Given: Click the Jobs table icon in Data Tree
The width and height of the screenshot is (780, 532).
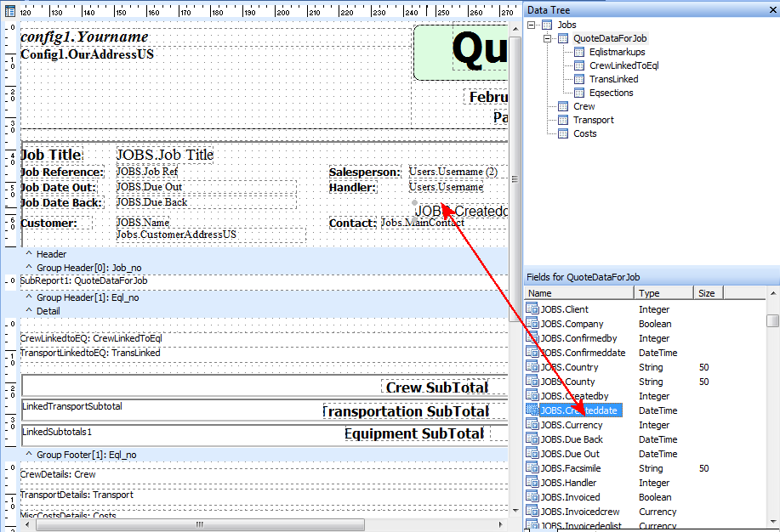Looking at the screenshot, I should tap(549, 25).
